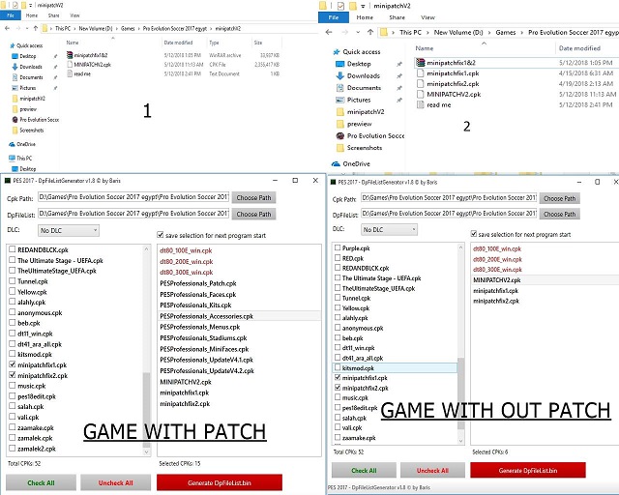Click Cpk Path input field in left generator
The width and height of the screenshot is (619, 495).
point(133,196)
